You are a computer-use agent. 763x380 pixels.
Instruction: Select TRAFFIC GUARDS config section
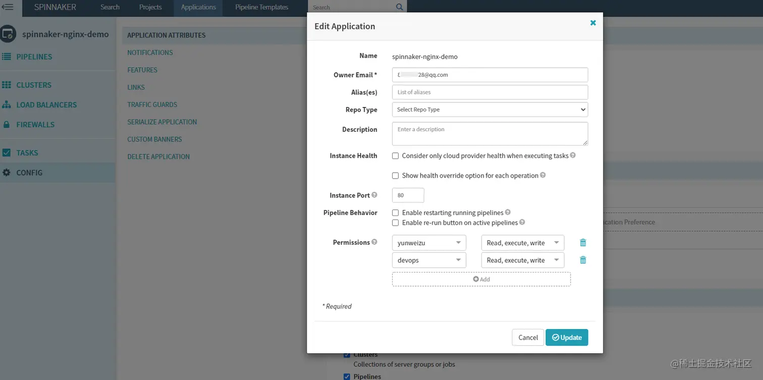click(x=152, y=104)
